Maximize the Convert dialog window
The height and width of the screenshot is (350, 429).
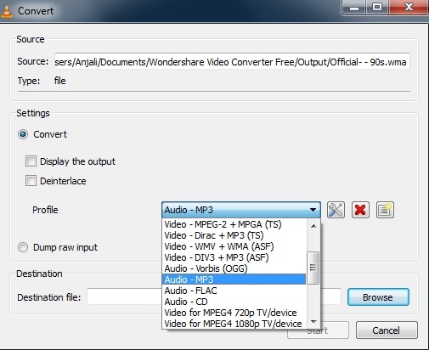click(x=377, y=8)
